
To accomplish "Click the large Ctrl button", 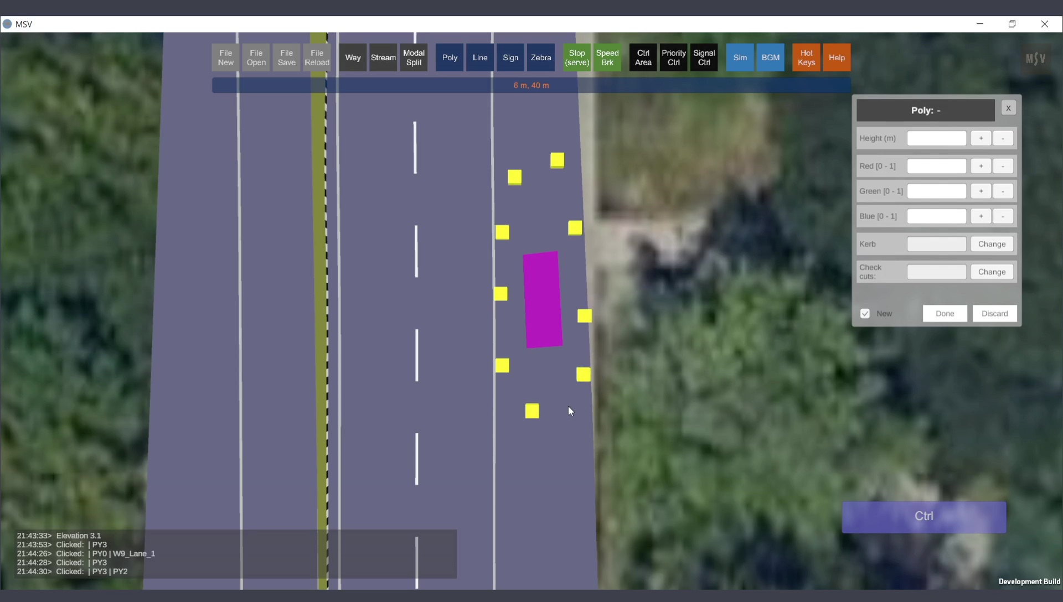I will click(x=923, y=517).
